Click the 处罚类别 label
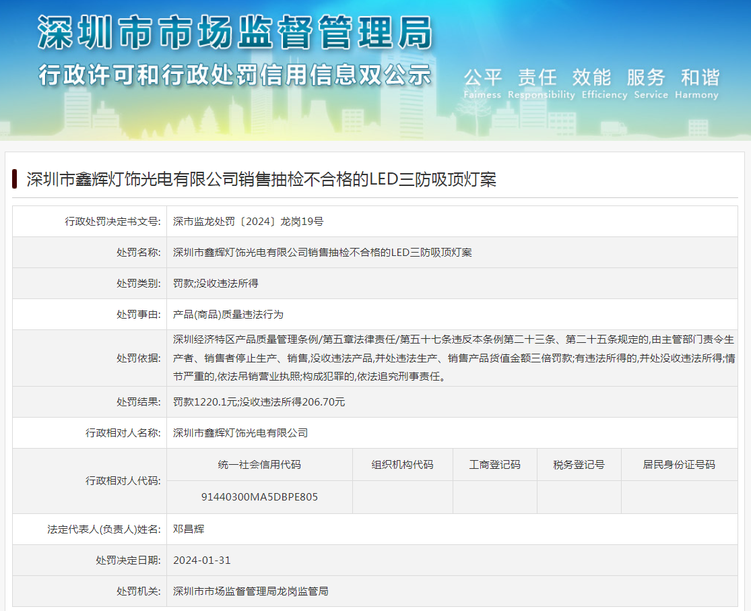This screenshot has width=751, height=611. [139, 284]
